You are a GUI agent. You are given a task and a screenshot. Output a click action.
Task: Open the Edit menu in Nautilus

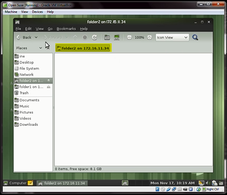point(28,29)
